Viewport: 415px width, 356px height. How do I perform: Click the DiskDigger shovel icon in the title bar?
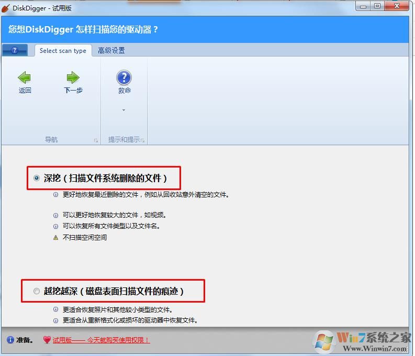point(6,8)
